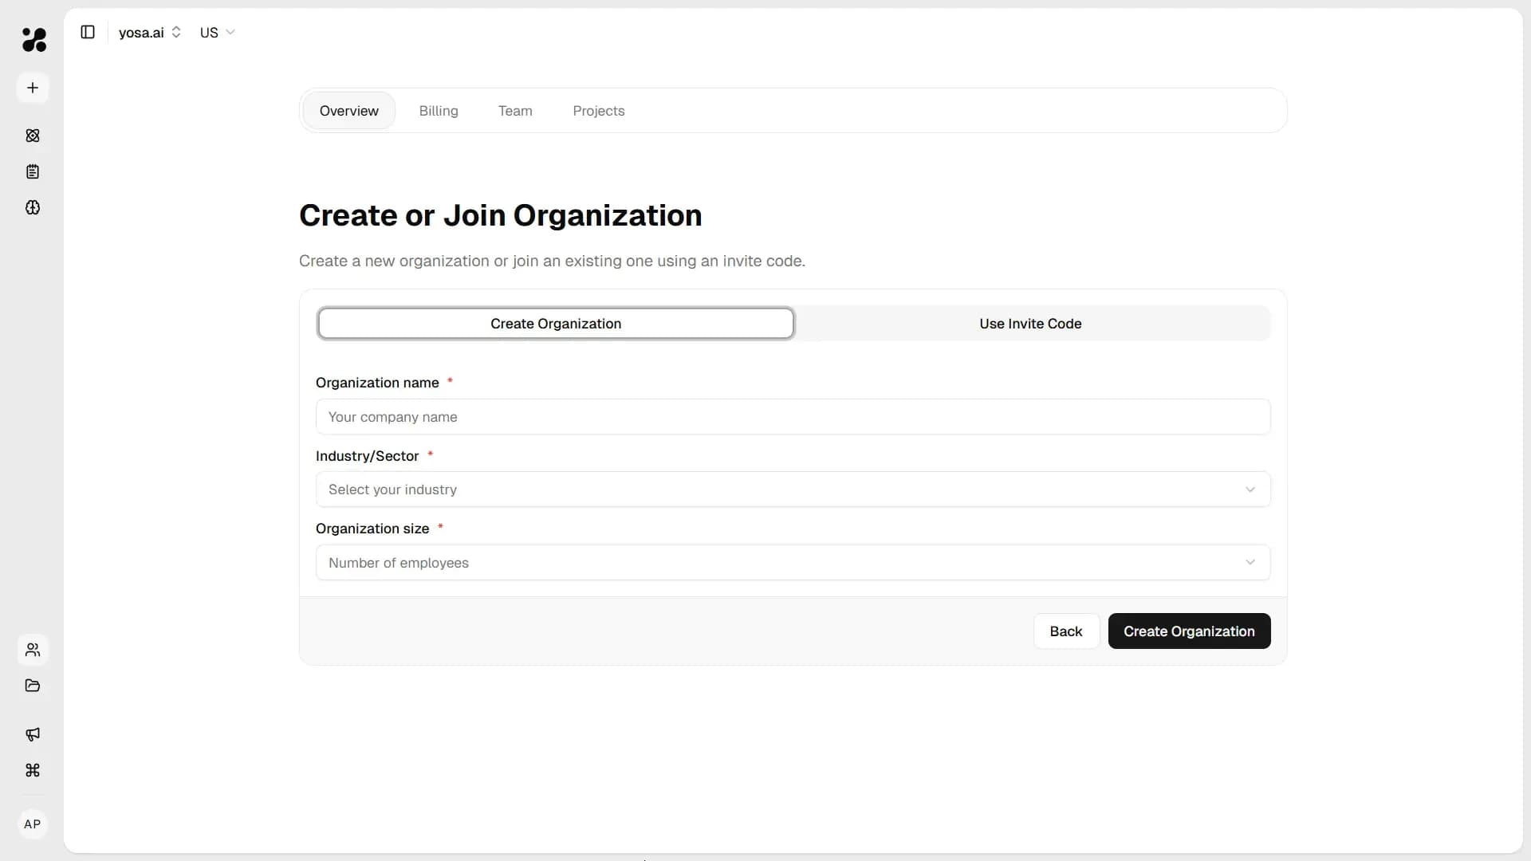Open the US region dropdown
This screenshot has height=861, width=1531.
216,33
